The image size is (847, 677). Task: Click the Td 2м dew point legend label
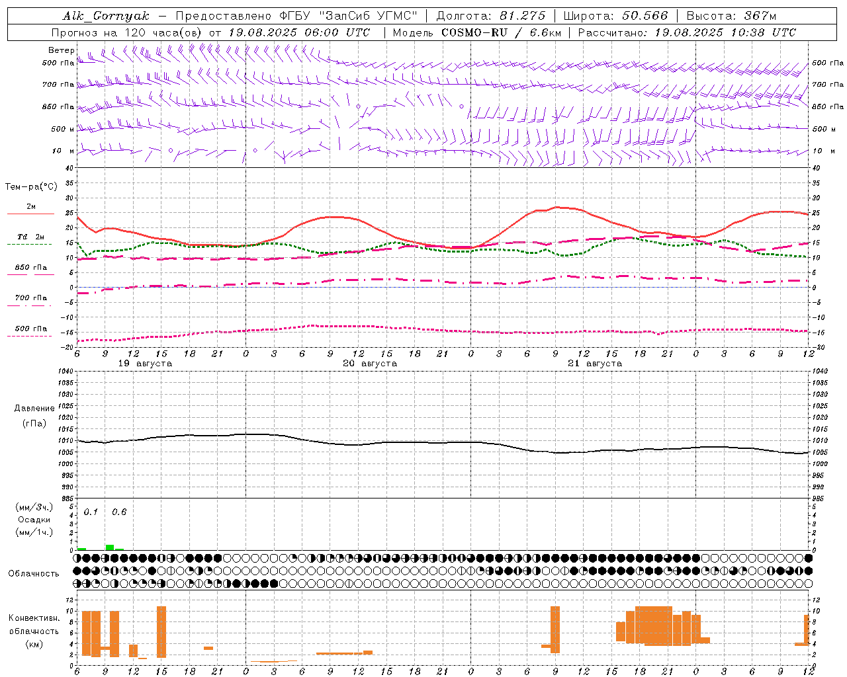(x=31, y=237)
